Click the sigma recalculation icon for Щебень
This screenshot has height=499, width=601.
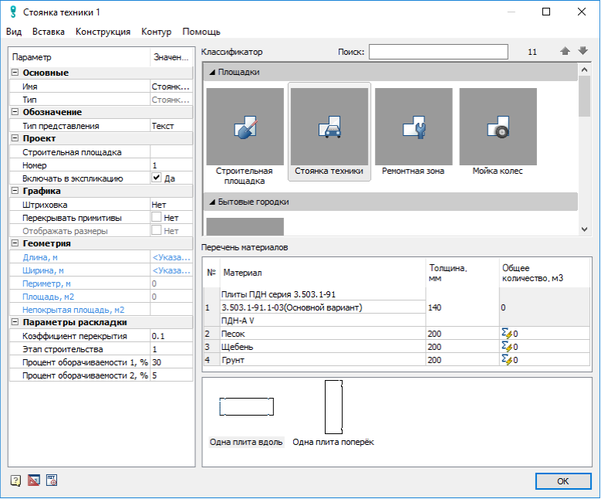[507, 347]
